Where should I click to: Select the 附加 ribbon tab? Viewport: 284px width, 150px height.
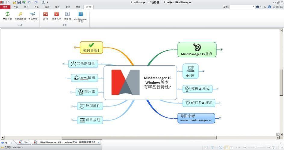pos(89,7)
